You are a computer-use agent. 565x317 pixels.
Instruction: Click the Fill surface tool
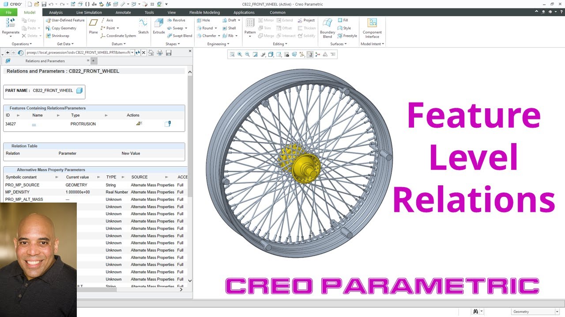(343, 20)
